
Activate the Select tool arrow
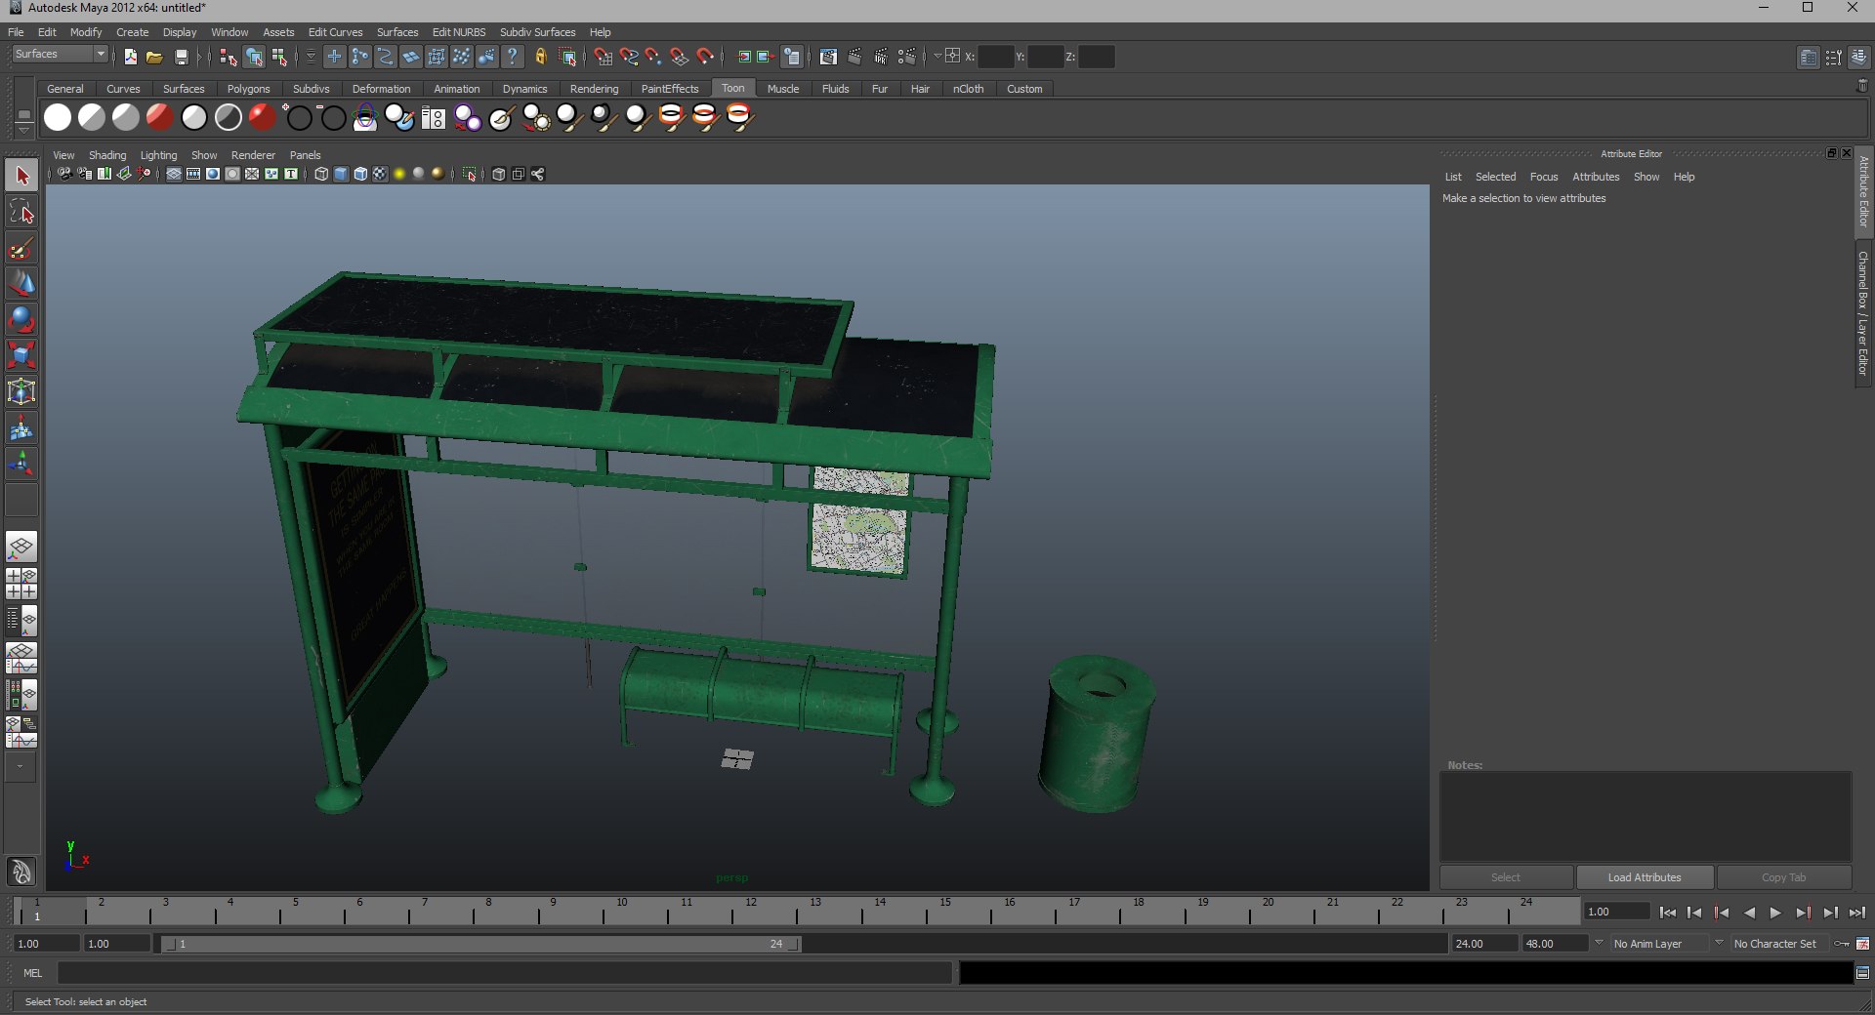tap(21, 177)
